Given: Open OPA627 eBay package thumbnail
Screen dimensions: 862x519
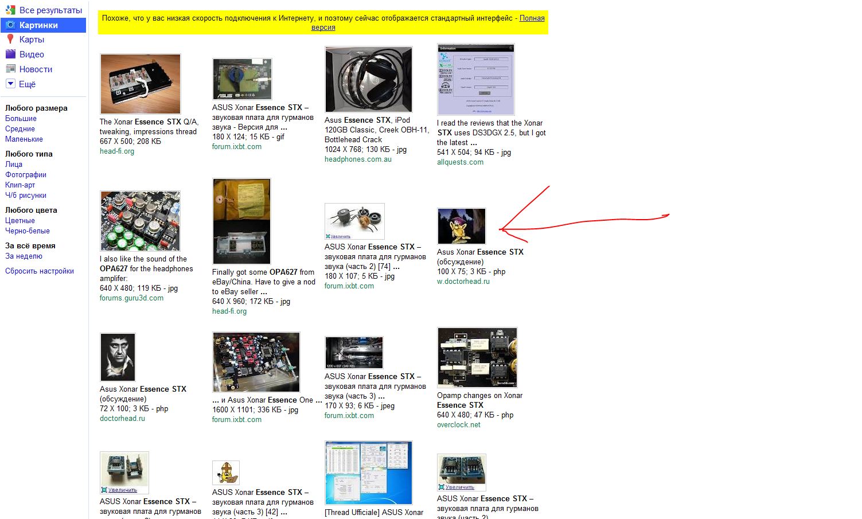Looking at the screenshot, I should click(241, 221).
